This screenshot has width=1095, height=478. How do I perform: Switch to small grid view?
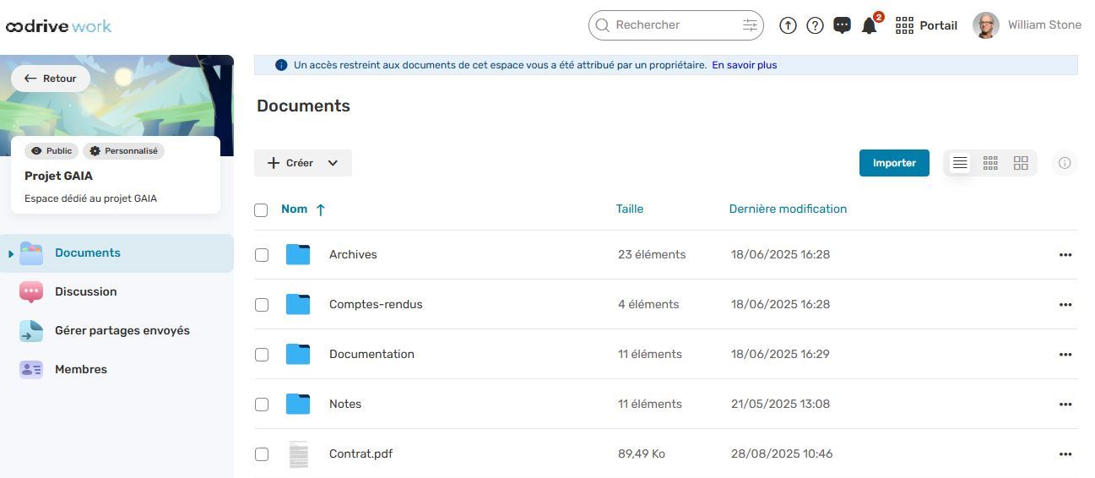990,163
